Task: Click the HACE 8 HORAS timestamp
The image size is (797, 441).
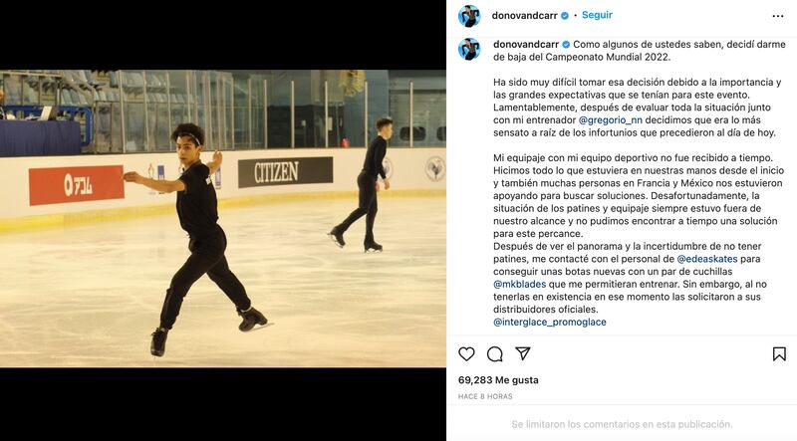Action: click(x=485, y=397)
